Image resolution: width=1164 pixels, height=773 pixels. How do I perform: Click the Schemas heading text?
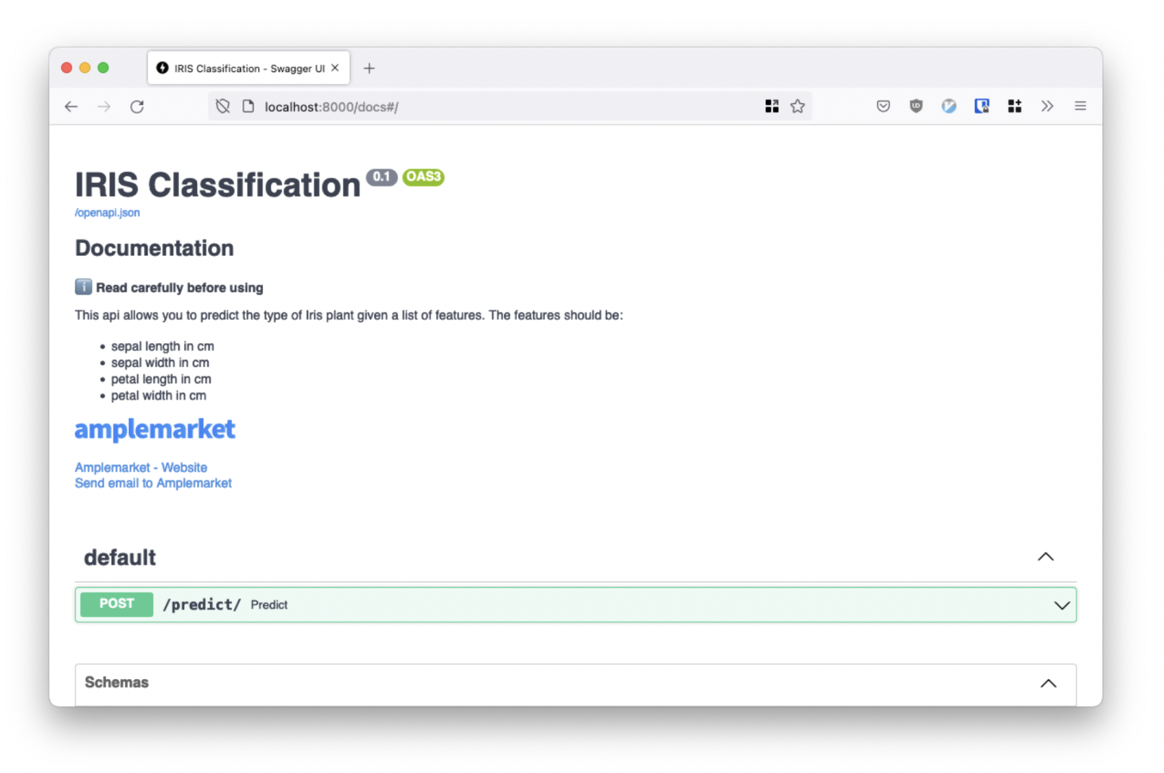click(117, 682)
